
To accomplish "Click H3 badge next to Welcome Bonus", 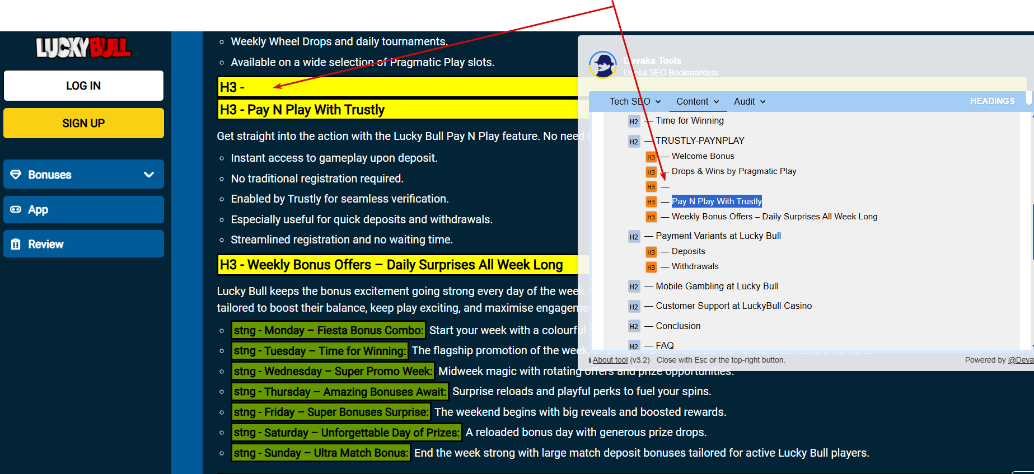I will click(651, 157).
